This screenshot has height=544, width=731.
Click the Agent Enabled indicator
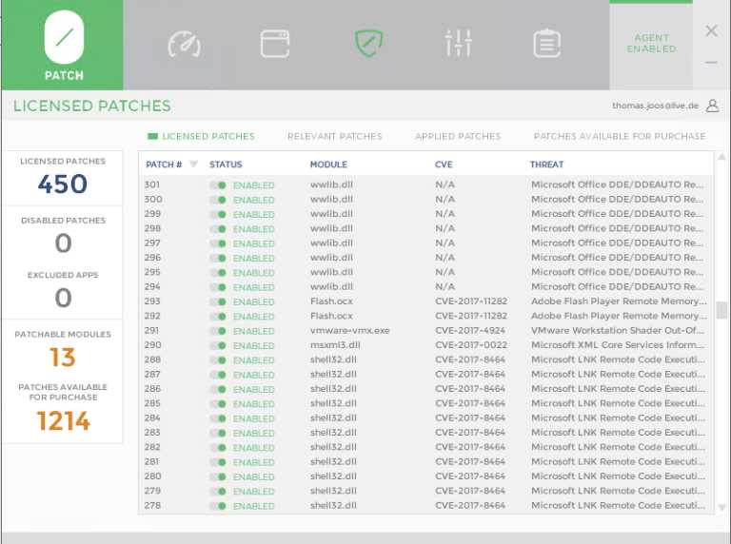click(x=651, y=44)
